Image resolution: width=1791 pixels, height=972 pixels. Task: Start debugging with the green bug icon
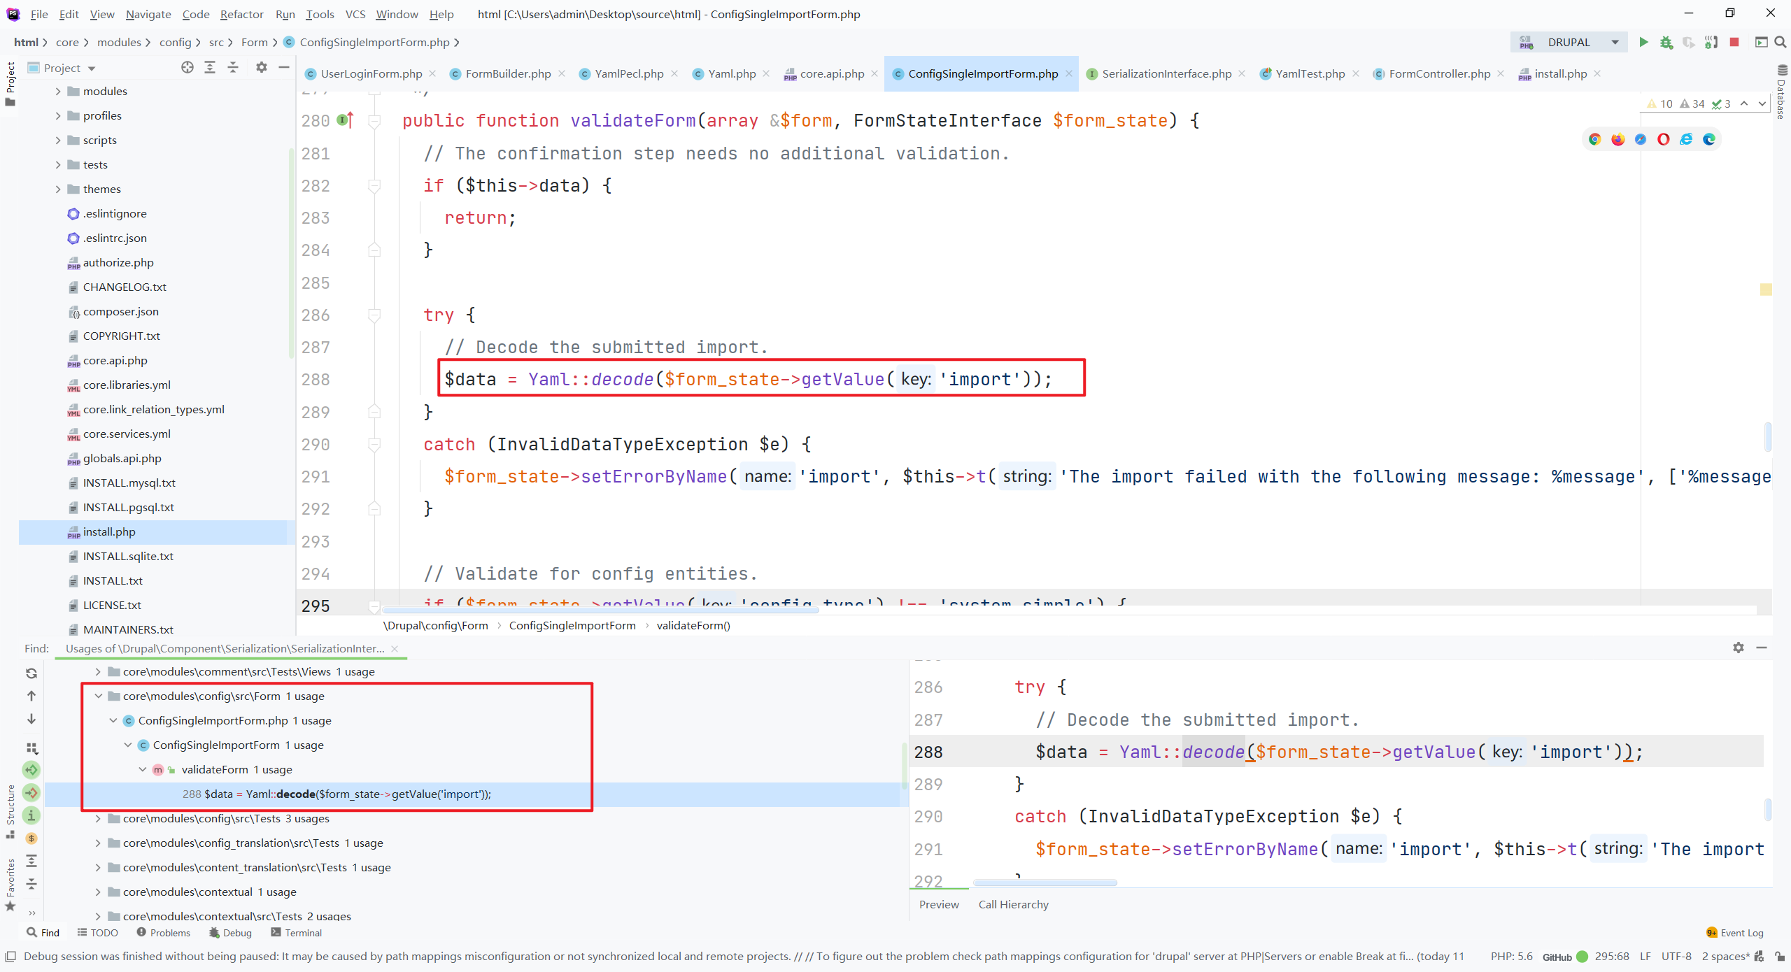point(1666,43)
